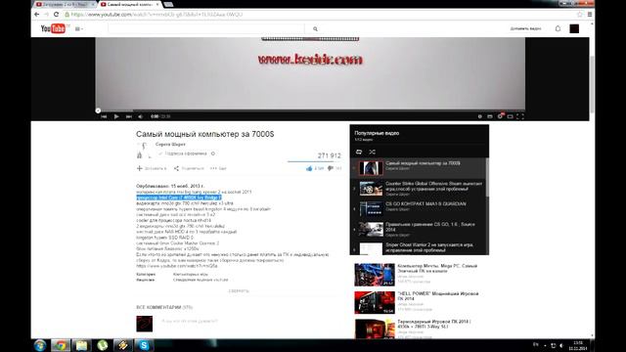Select the playlist item about CS GO, 1.6 comparison
Image resolution: width=626 pixels, height=352 pixels.
(418, 229)
